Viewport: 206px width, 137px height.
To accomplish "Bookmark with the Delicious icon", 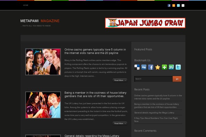I will click(x=137, y=67).
